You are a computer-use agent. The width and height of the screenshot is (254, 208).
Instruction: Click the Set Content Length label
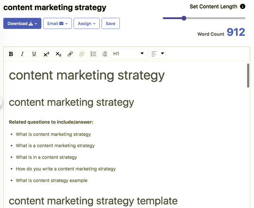(x=213, y=7)
